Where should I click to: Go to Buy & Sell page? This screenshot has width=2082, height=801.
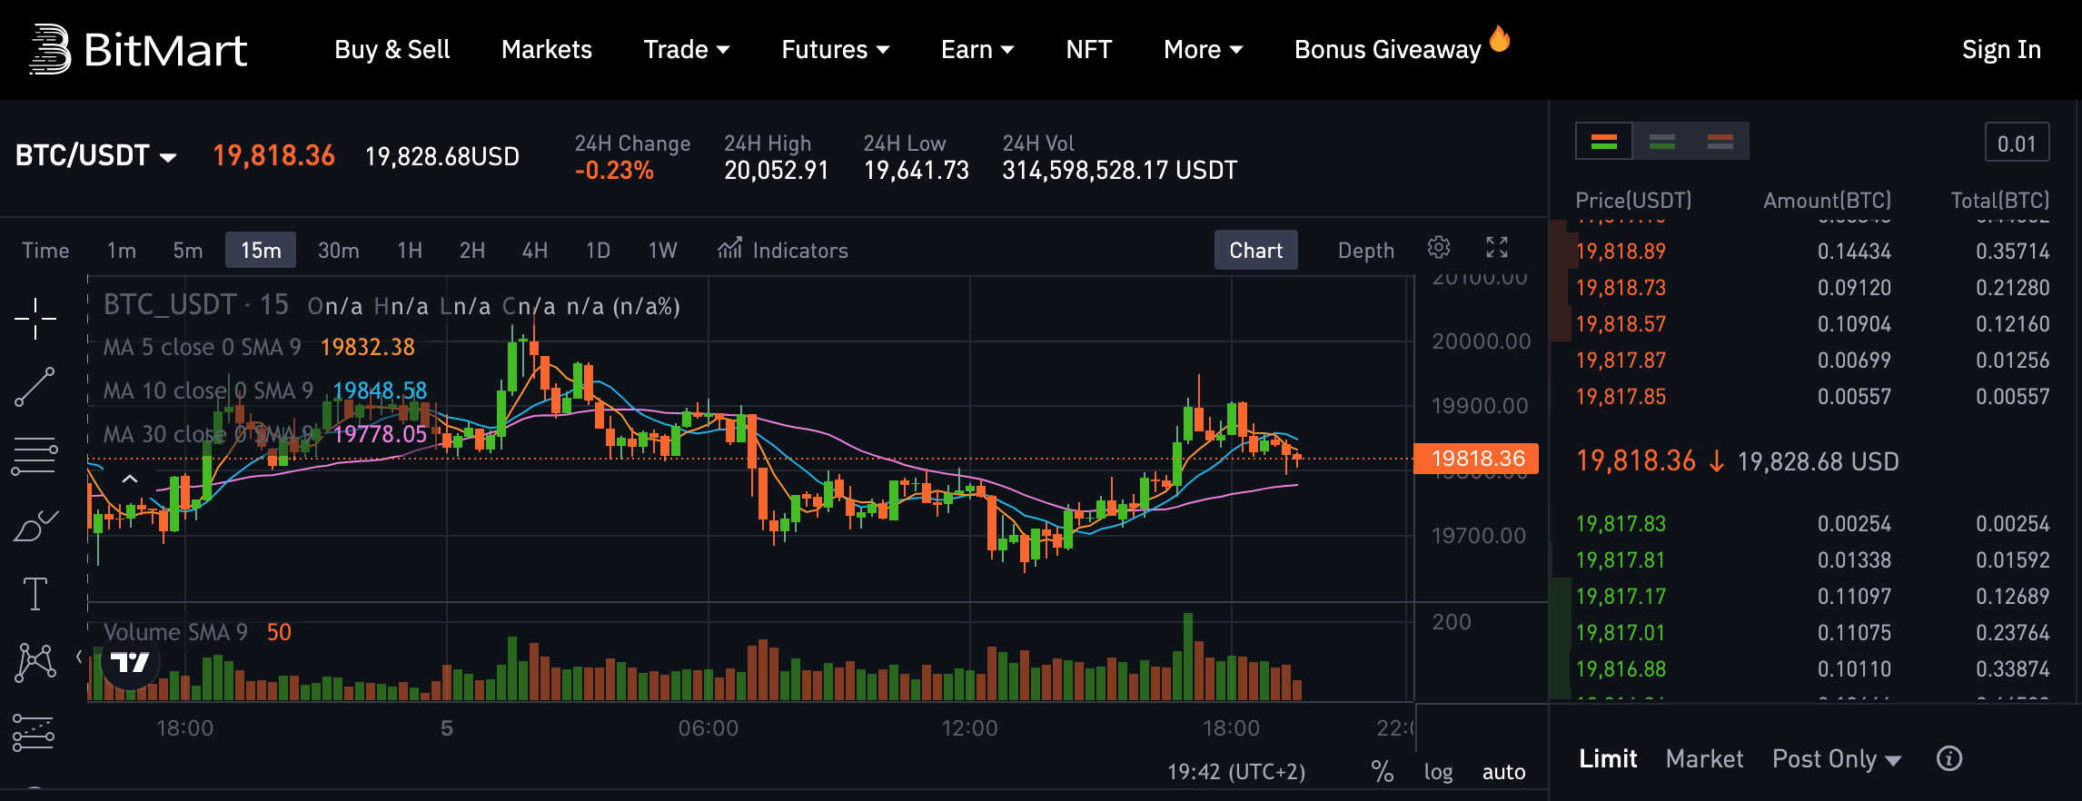click(x=392, y=49)
